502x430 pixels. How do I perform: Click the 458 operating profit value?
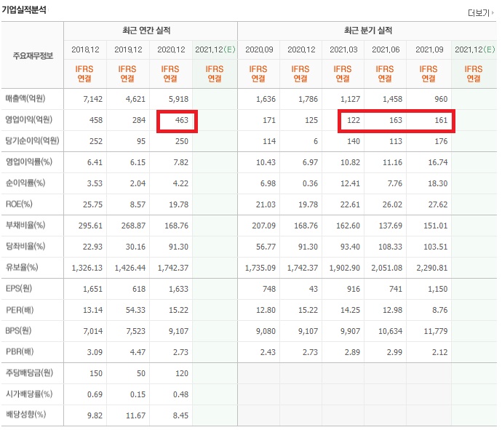pyautogui.click(x=96, y=120)
